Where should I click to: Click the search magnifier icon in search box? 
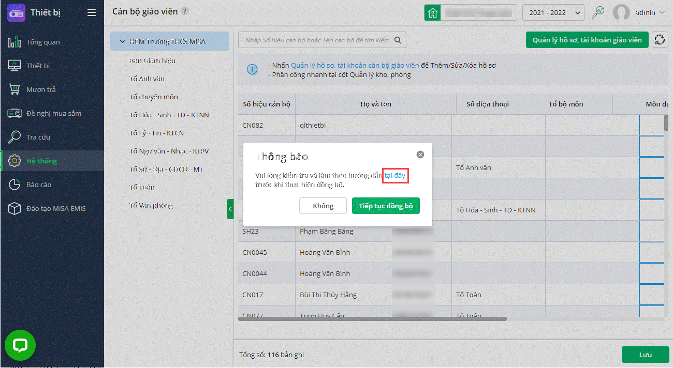tap(398, 40)
